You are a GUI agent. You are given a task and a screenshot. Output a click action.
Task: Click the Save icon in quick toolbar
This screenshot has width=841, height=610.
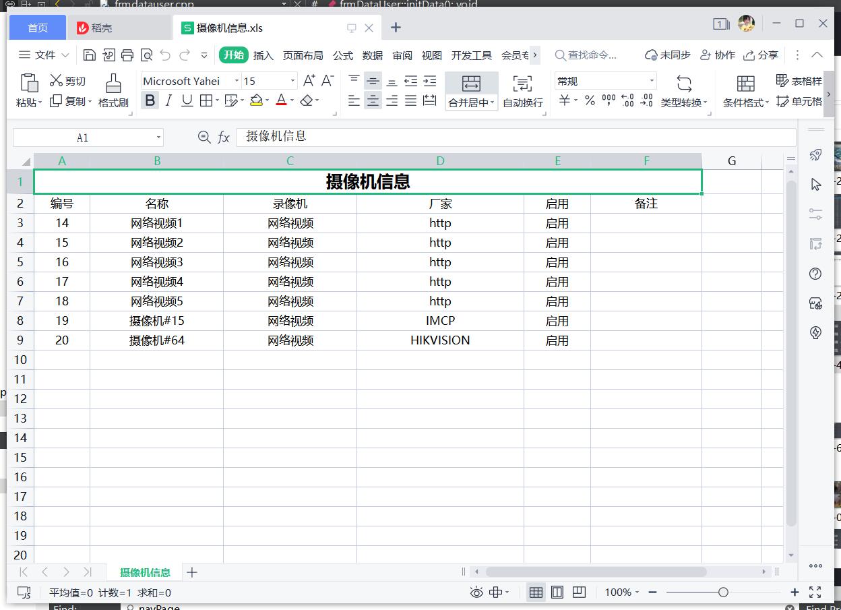point(89,55)
